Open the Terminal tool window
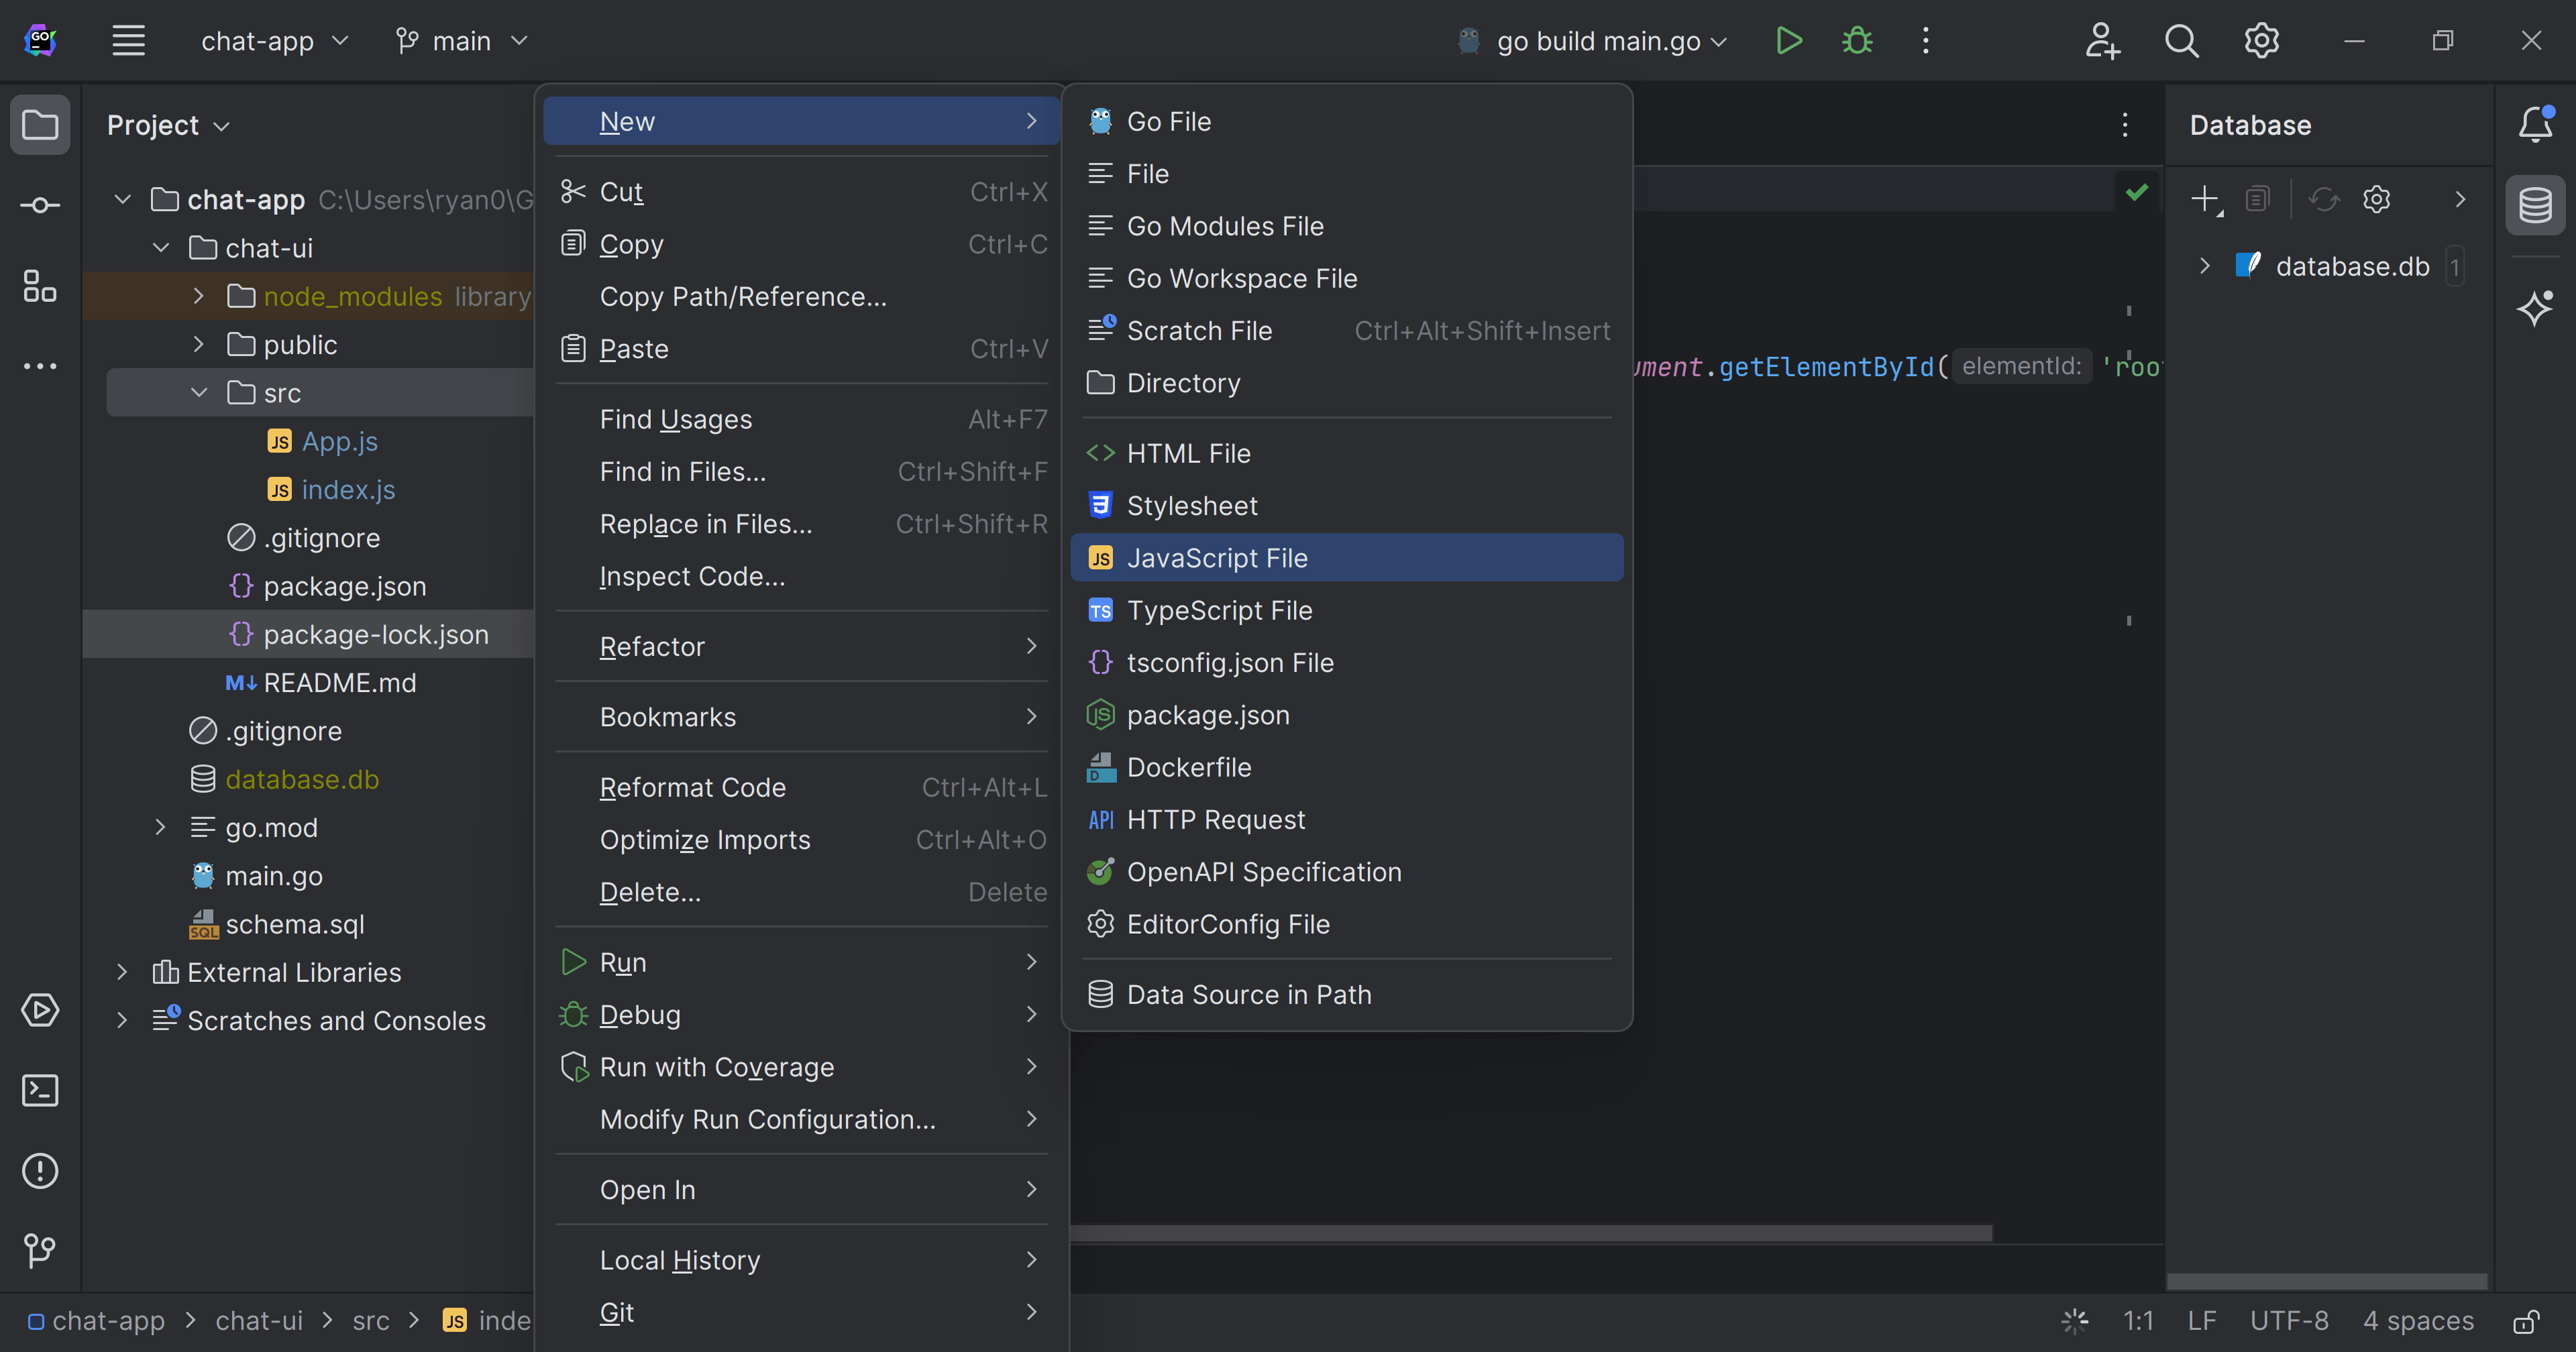 pos(40,1091)
